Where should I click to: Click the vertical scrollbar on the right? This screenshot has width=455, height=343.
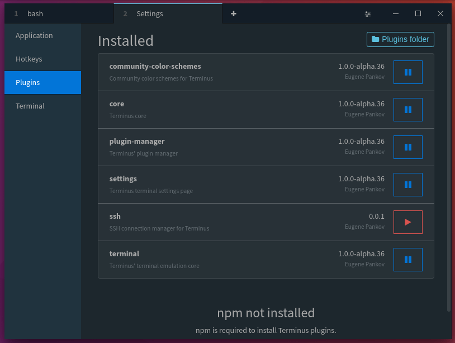coord(448,168)
